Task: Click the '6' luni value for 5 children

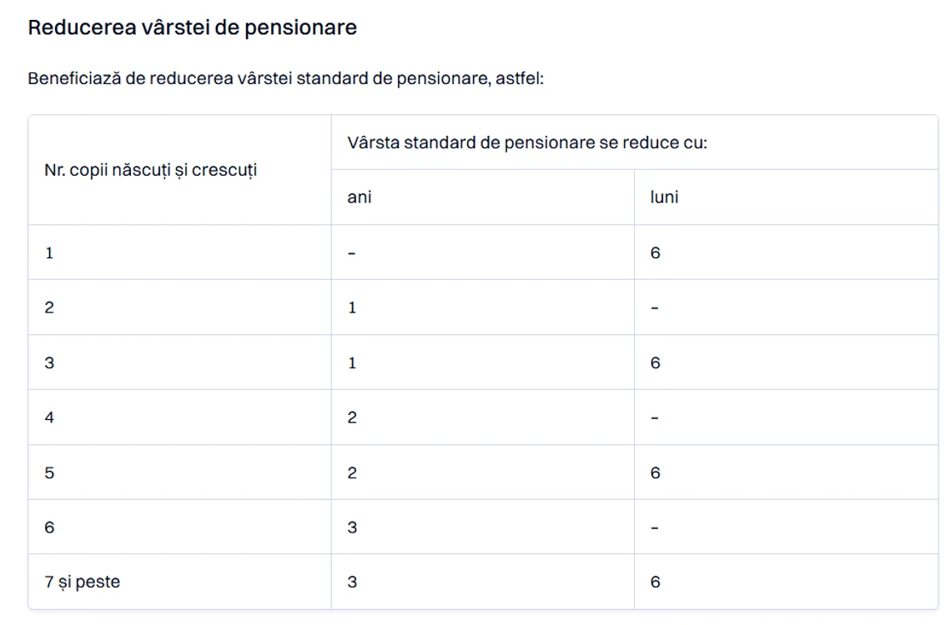Action: click(655, 472)
